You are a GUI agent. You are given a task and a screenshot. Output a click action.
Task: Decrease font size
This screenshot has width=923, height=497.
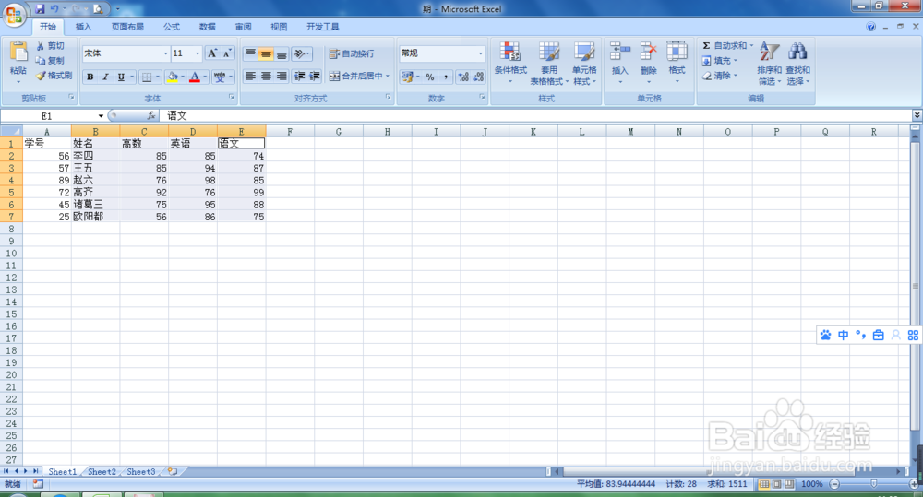click(227, 53)
